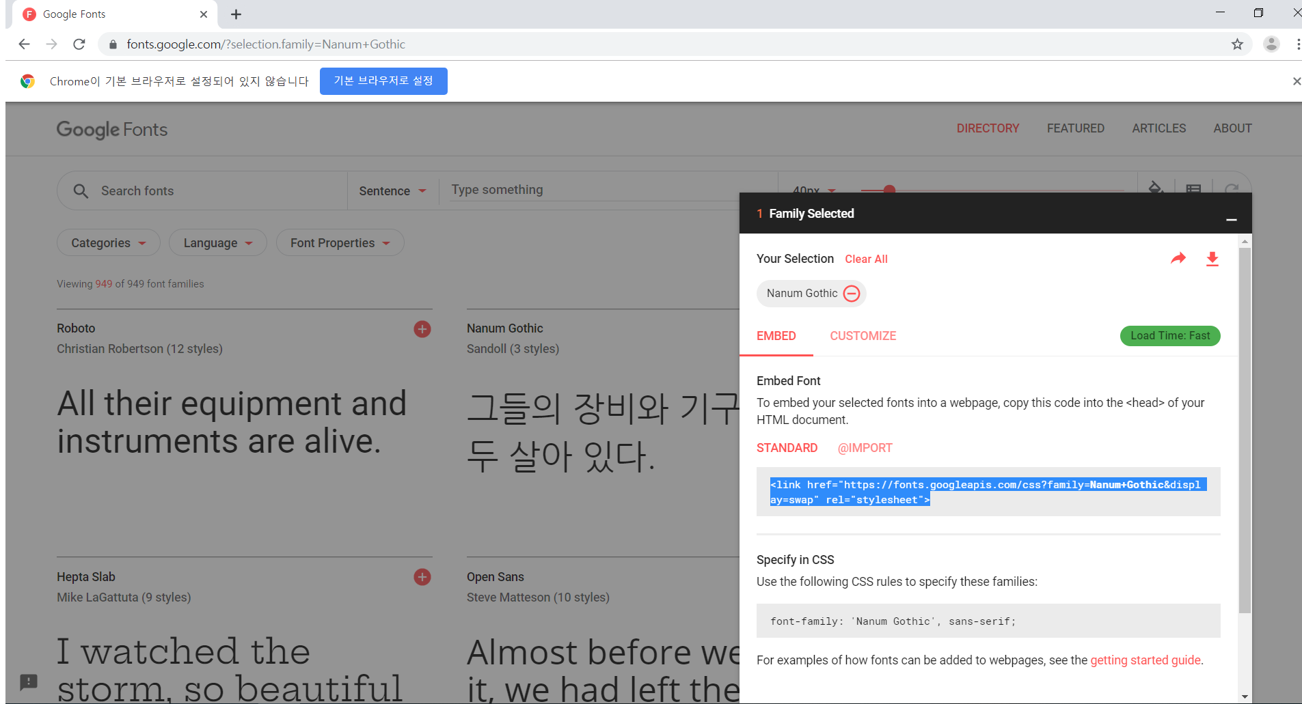Click the font-family CSS rule code box
Image resolution: width=1302 pixels, height=704 pixels.
coord(988,621)
